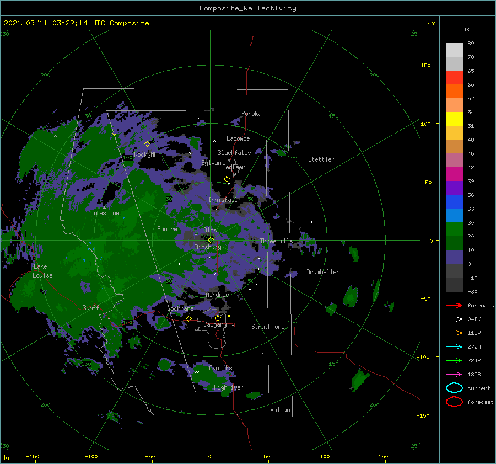Select the Airdrie label
The height and width of the screenshot is (464, 496).
[217, 295]
